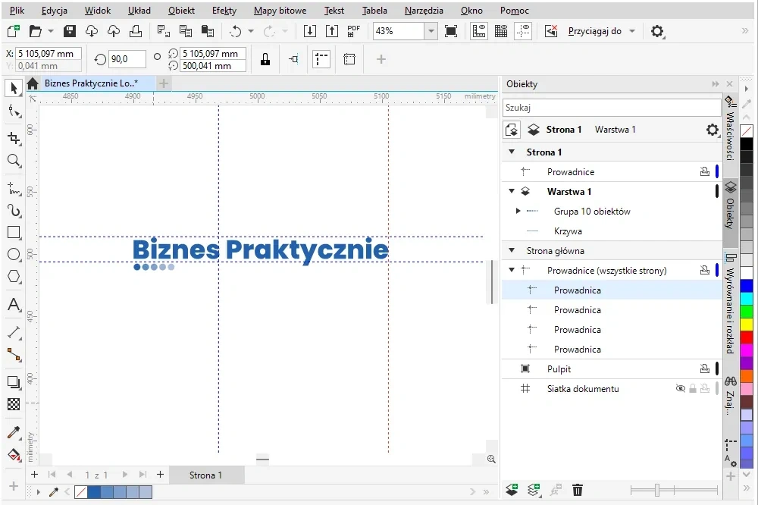758x505 pixels.
Task: Switch to the Właściwości docker tab
Action: coord(730,136)
